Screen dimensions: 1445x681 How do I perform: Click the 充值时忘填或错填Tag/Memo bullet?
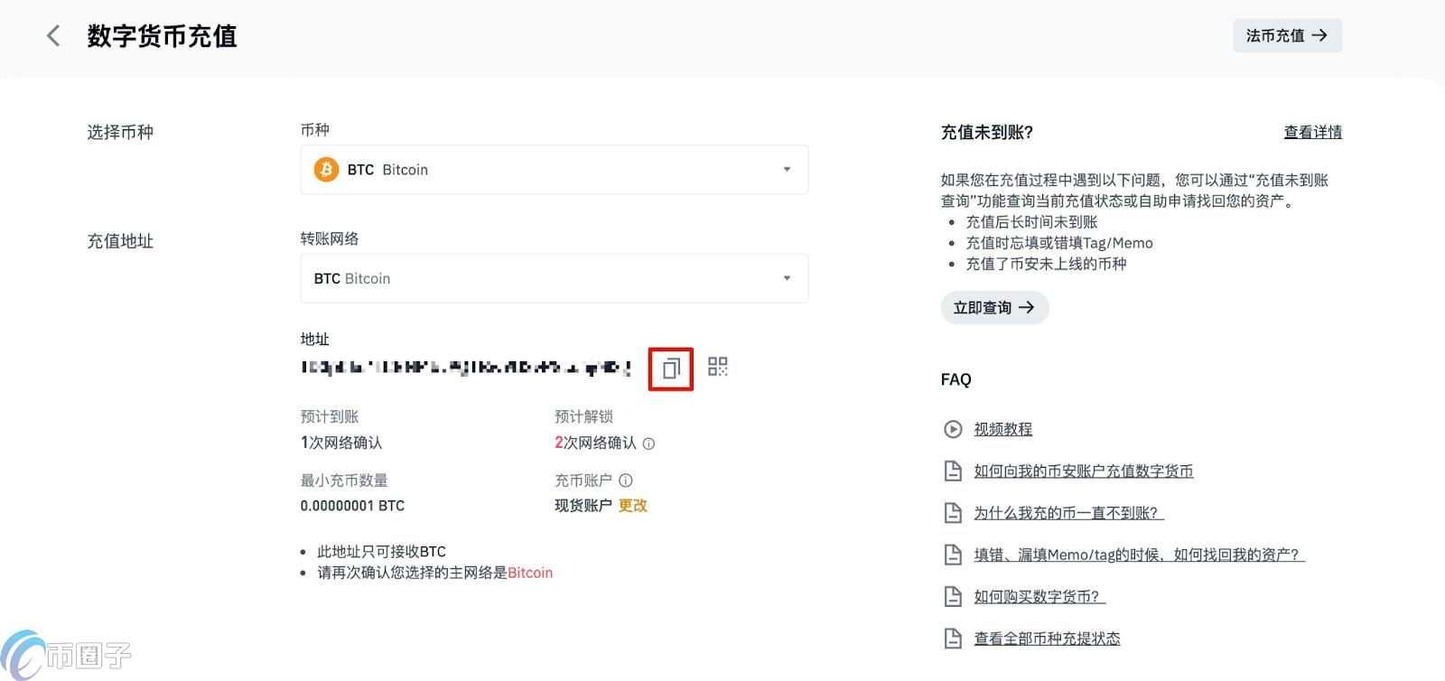1059,243
